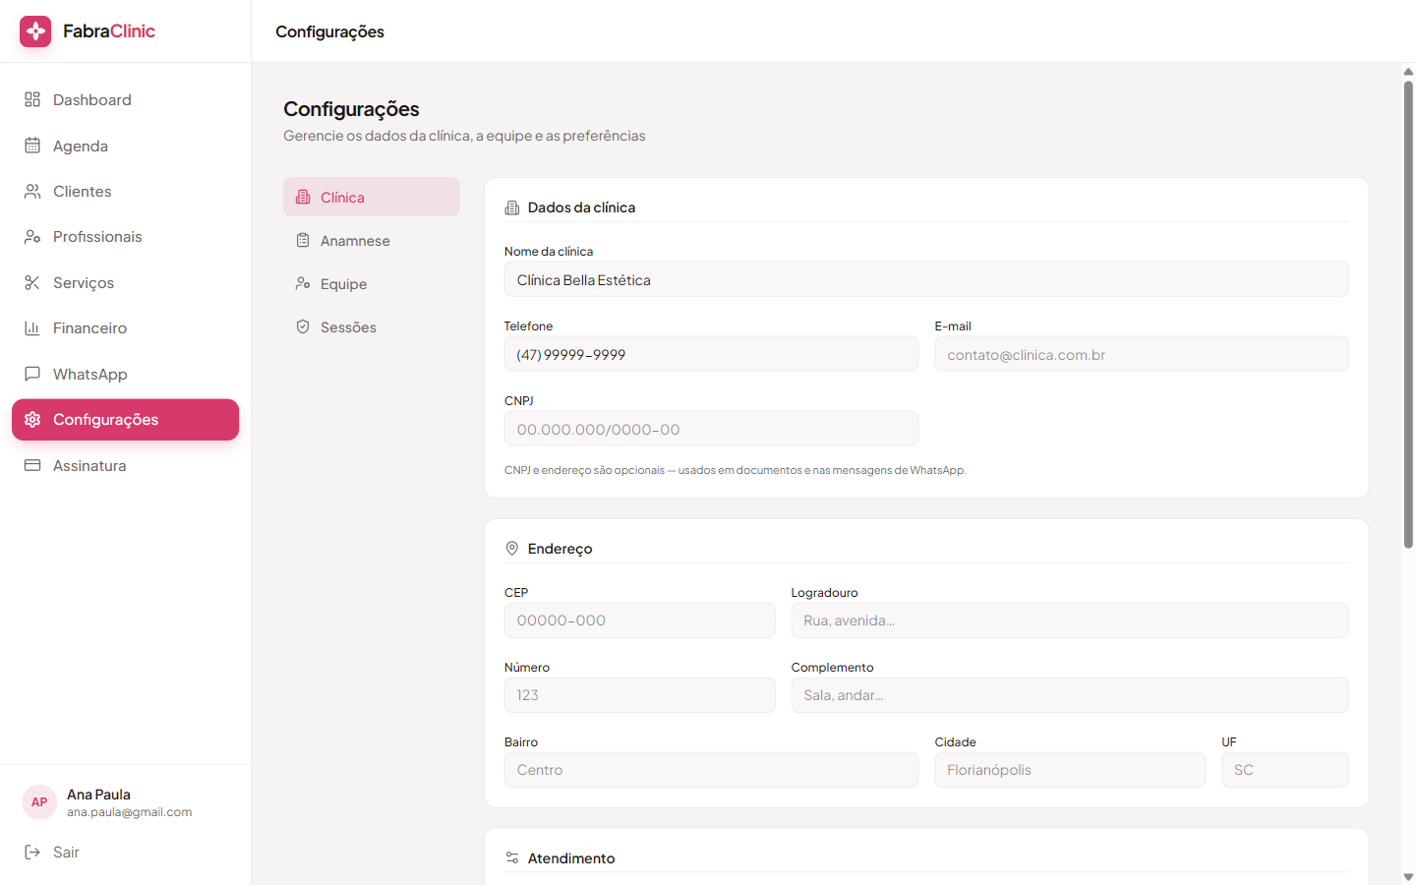1416x885 pixels.
Task: Click the page vertical scrollbar thumb
Action: (1408, 314)
